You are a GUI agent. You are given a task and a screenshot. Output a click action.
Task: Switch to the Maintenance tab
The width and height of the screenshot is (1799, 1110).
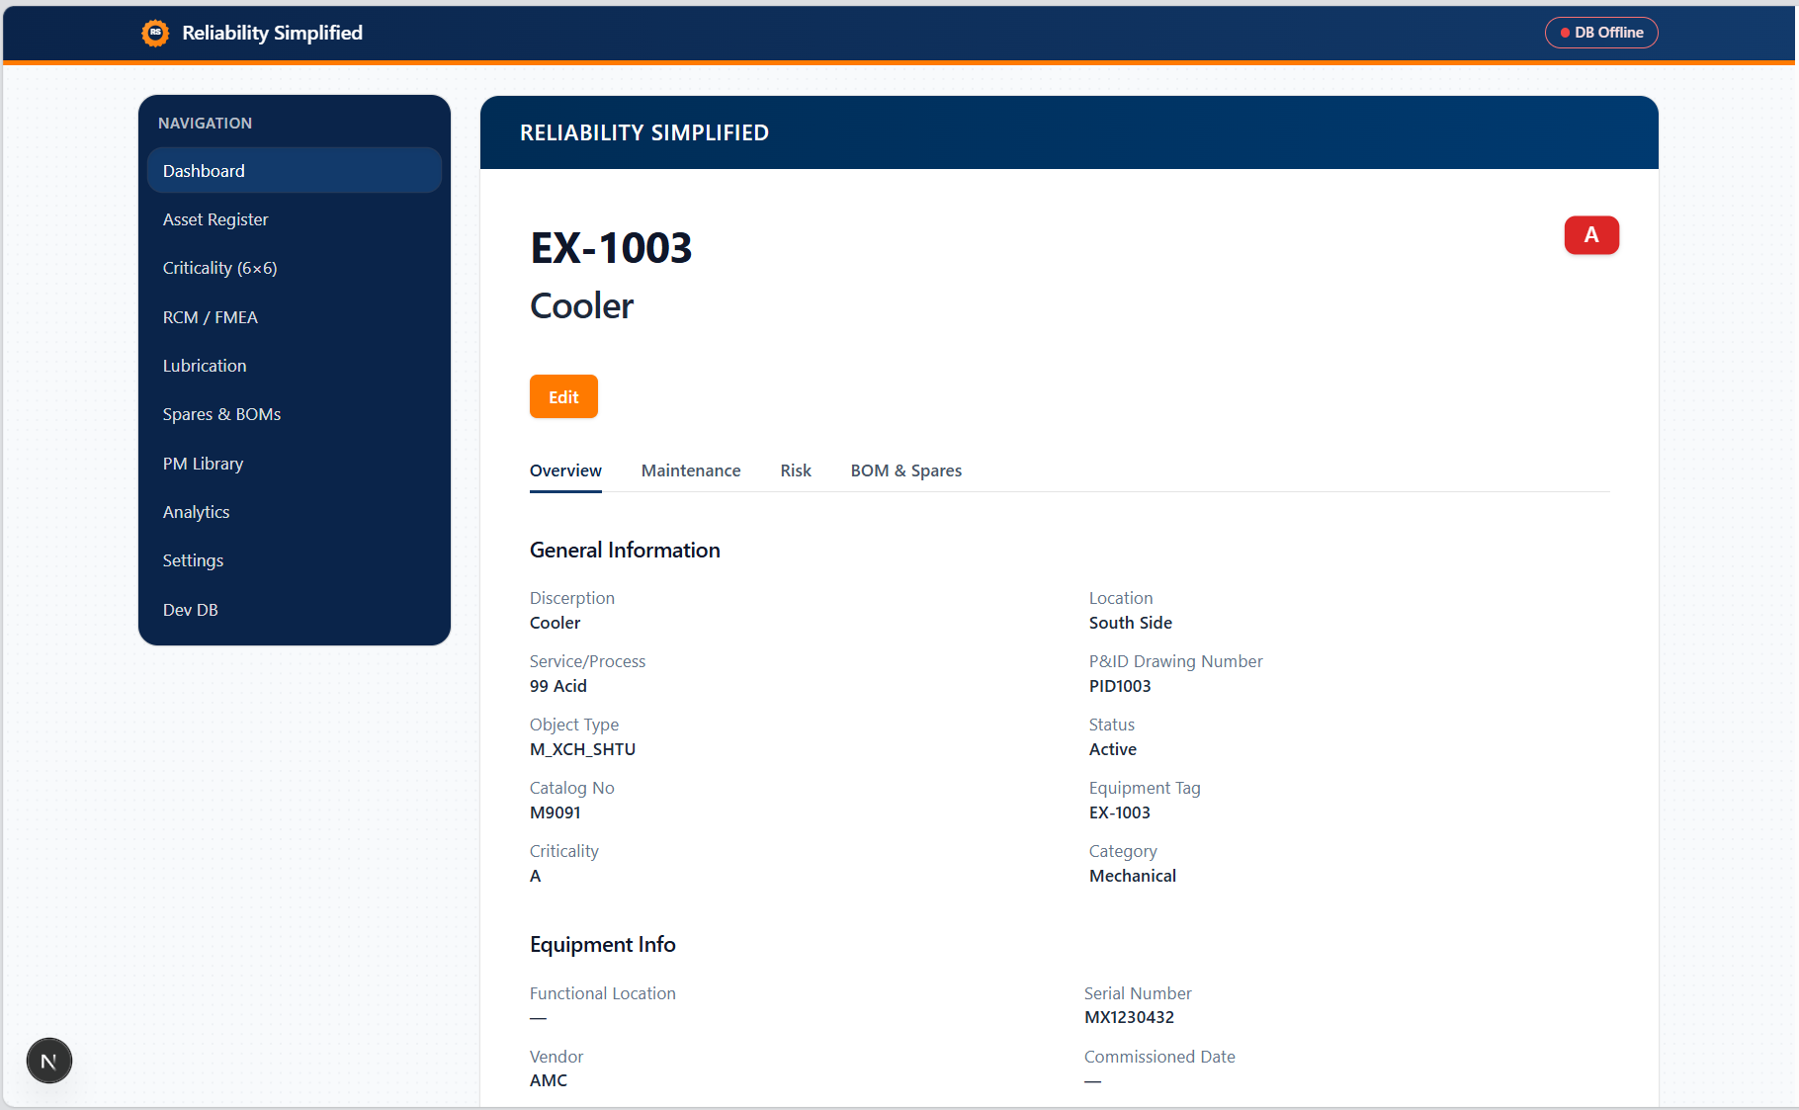[x=690, y=470]
